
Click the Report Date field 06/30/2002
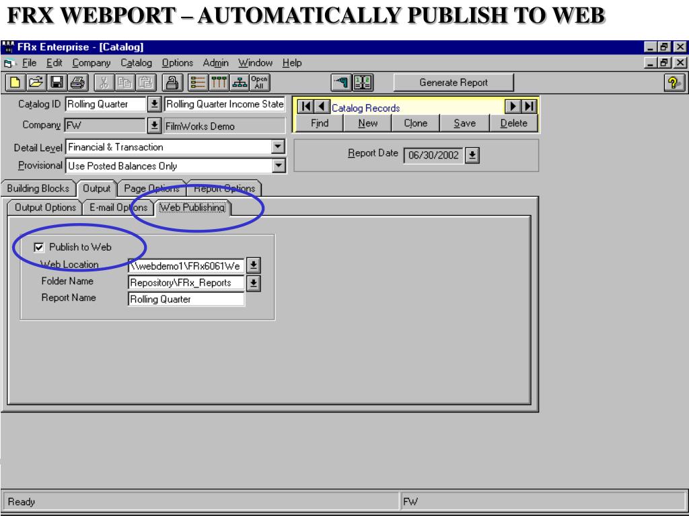[x=433, y=155]
